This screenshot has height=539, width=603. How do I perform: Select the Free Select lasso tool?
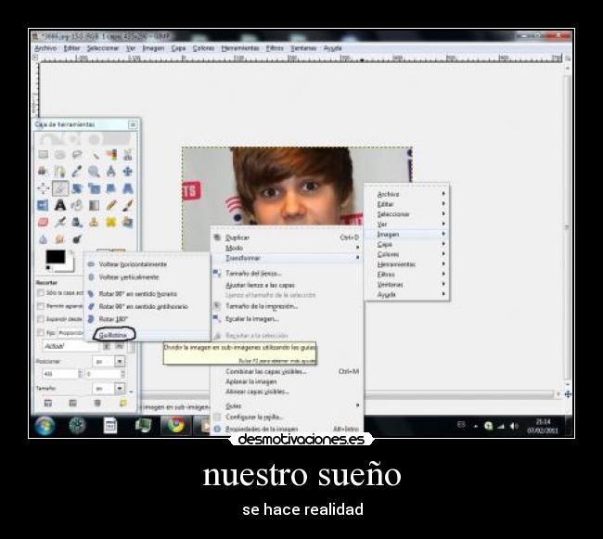(77, 155)
